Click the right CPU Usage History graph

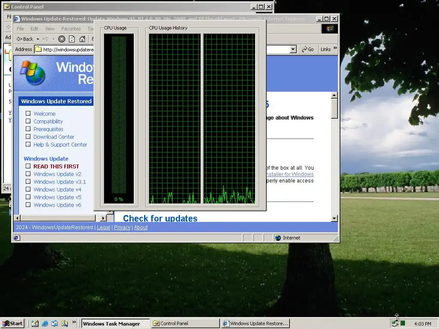[x=229, y=119]
